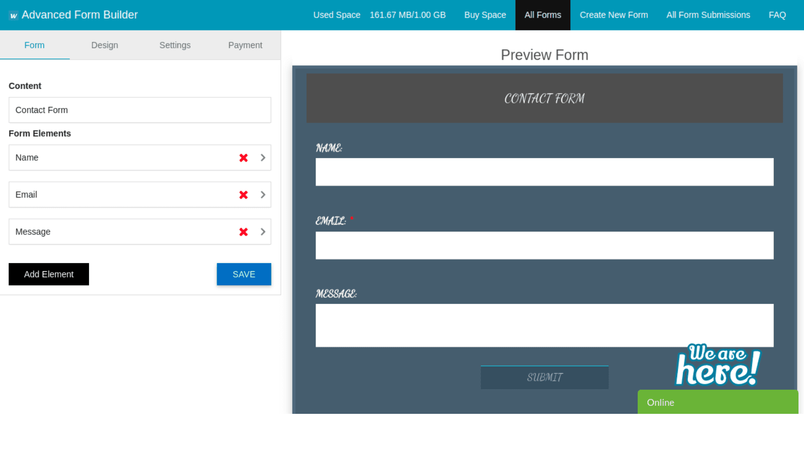This screenshot has height=452, width=804.
Task: Open All Form Submissions
Action: click(x=708, y=15)
